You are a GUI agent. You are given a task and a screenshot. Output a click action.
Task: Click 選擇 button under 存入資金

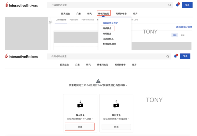pos(80,127)
